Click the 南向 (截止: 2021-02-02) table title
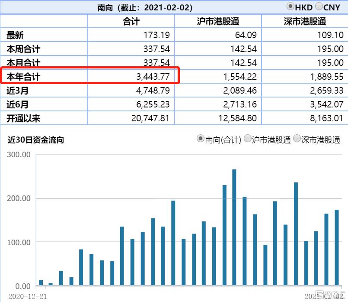 pyautogui.click(x=145, y=8)
